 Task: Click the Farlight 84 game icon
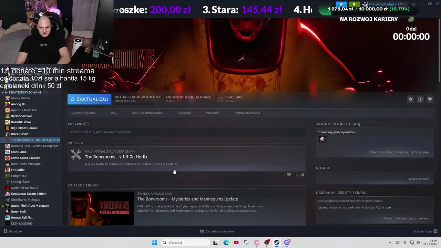pyautogui.click(x=8, y=176)
